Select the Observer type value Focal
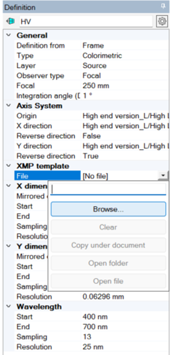 point(92,76)
